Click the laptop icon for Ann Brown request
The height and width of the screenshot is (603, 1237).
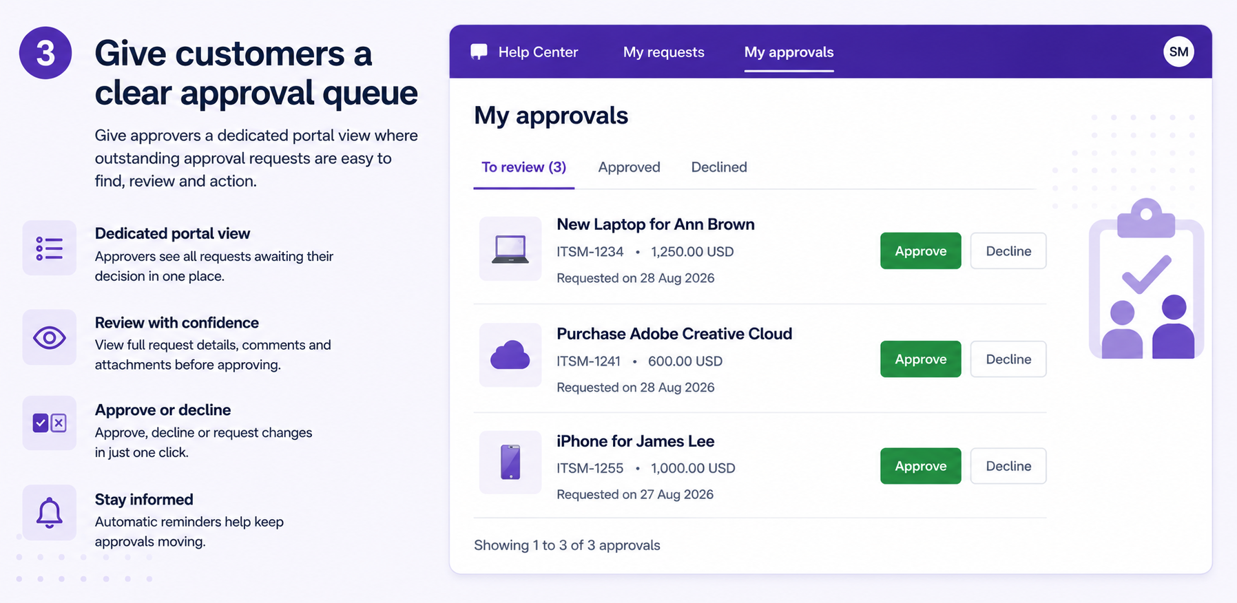click(510, 248)
